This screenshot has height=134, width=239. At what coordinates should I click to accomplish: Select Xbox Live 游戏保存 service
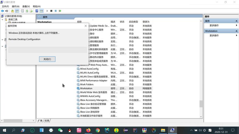click(90, 112)
